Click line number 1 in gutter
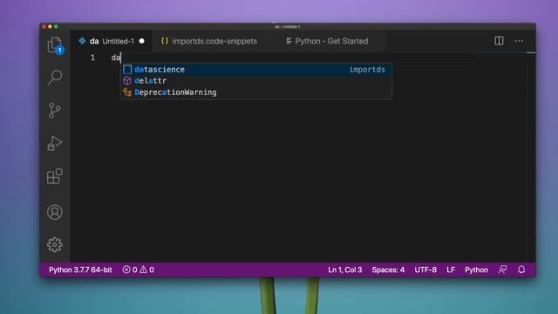Screen dimensions: 558x314 tap(92, 58)
